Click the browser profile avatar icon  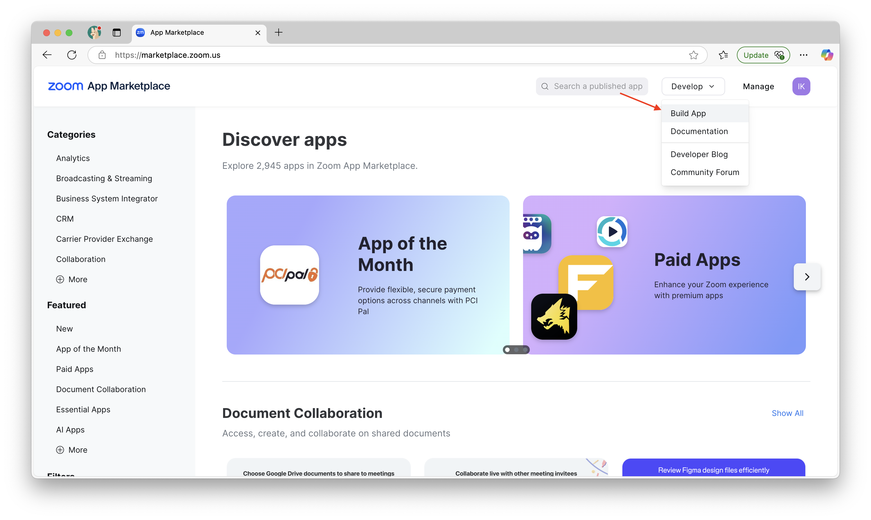[x=94, y=33]
